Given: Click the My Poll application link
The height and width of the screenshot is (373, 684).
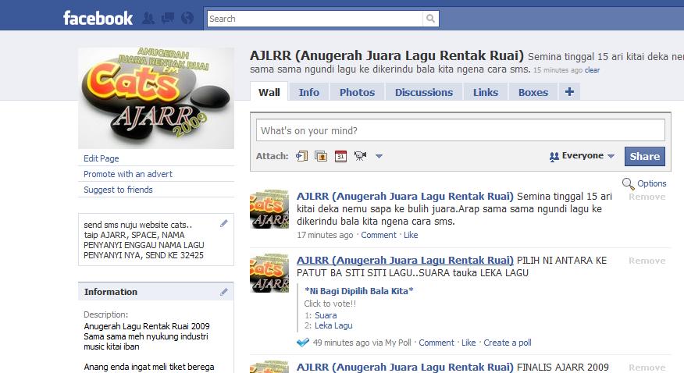Looking at the screenshot, I should (397, 343).
